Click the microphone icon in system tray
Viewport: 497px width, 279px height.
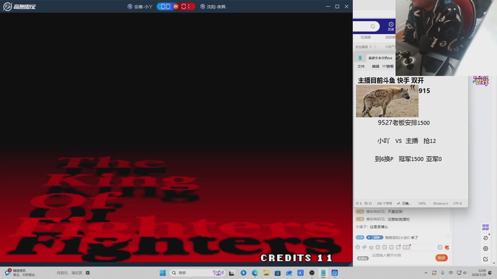[x=442, y=273]
